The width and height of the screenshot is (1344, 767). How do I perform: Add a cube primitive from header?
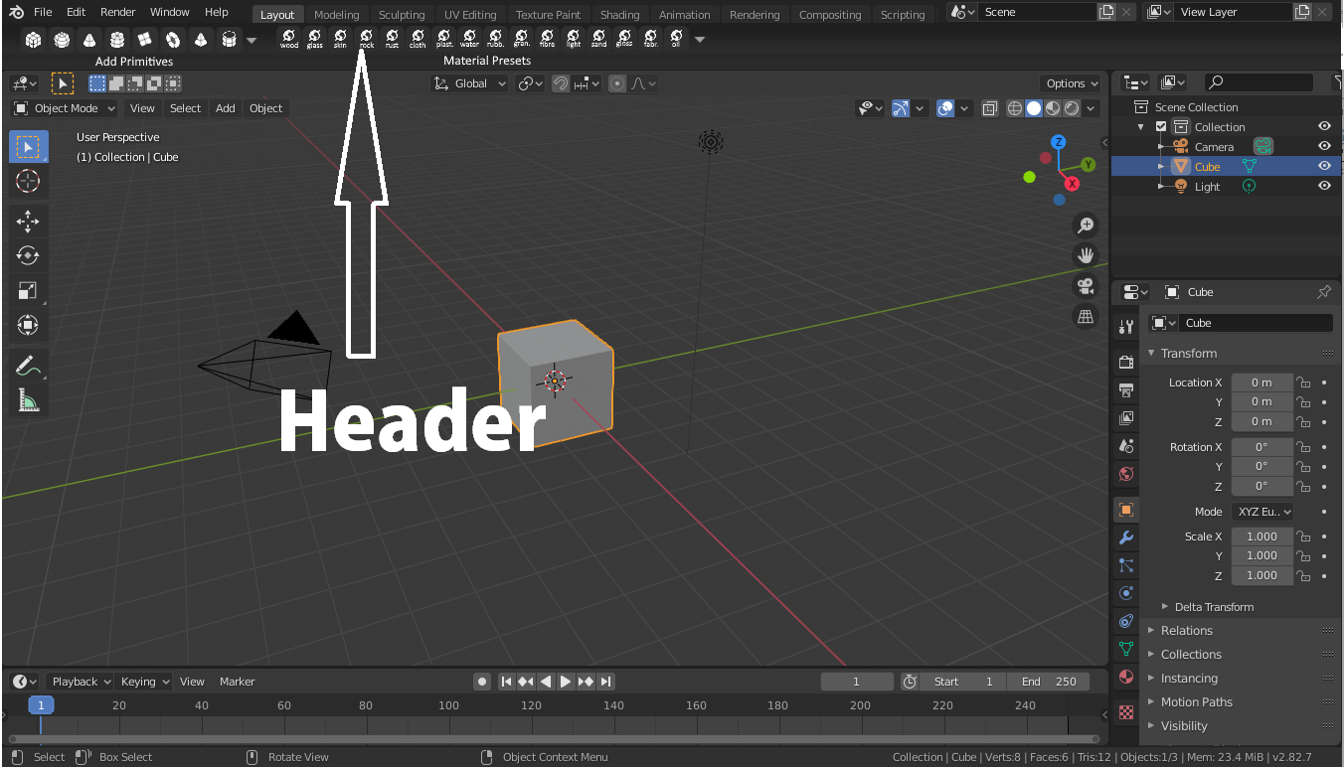pyautogui.click(x=34, y=40)
